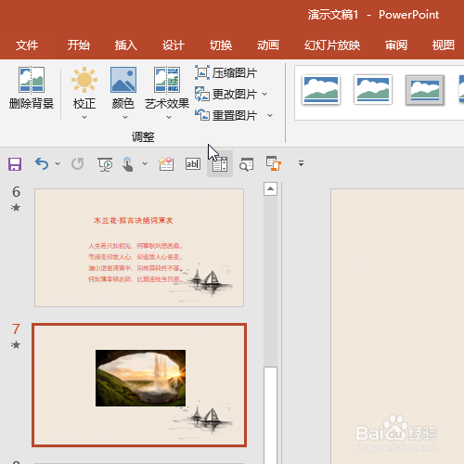
Task: Toggle Touch/Mouse mode icon
Action: pos(127,164)
